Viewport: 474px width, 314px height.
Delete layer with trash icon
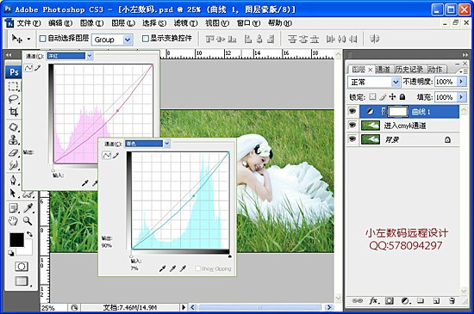[452, 301]
